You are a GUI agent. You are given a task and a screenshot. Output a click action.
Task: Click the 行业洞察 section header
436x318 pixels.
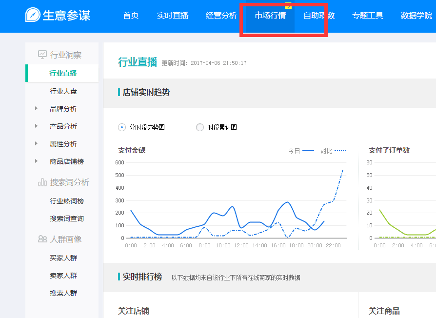(x=66, y=55)
